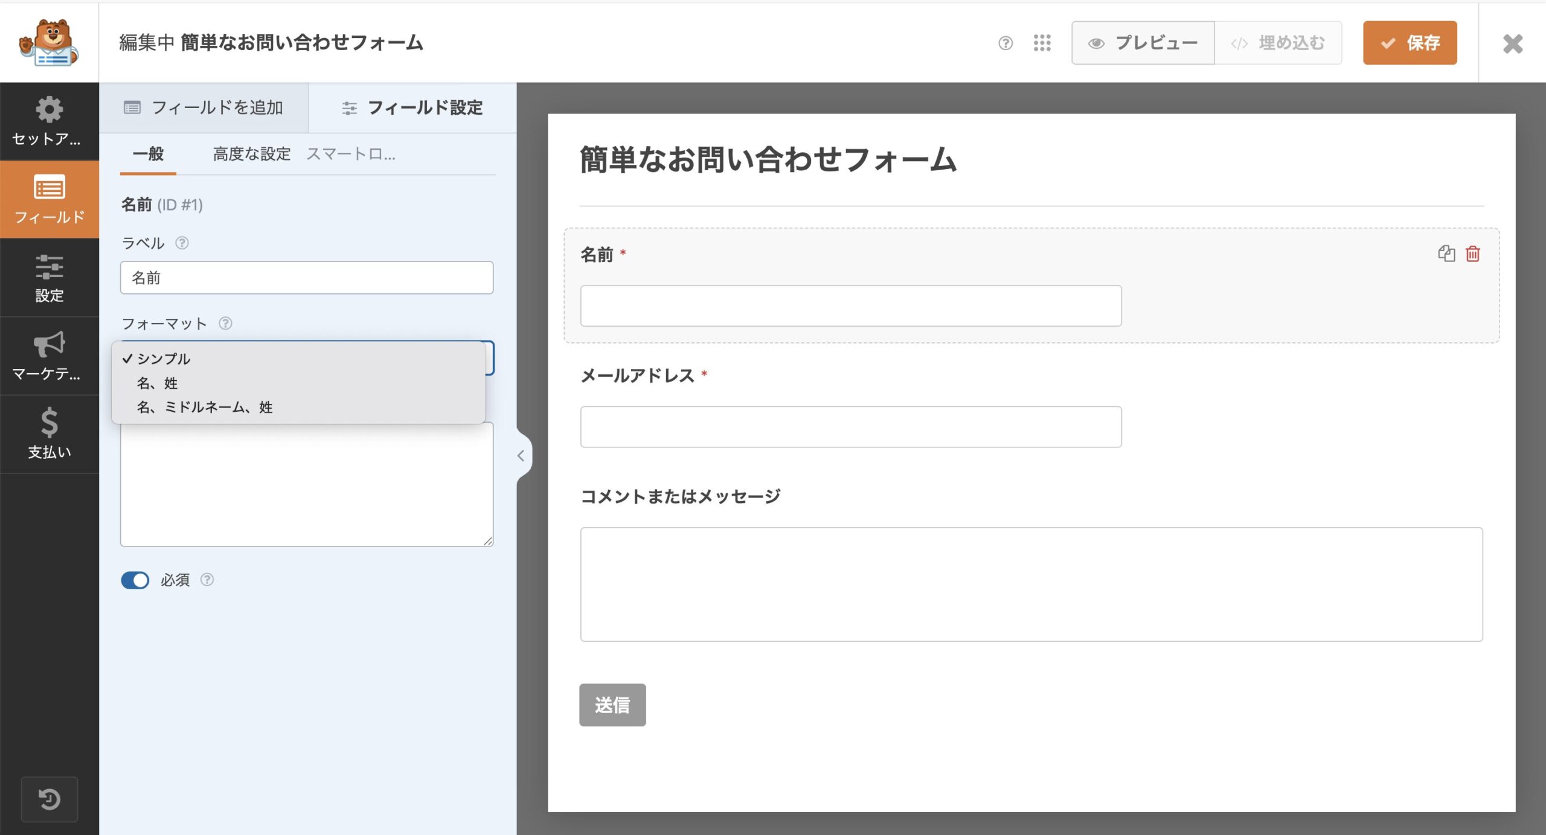Delete the 名前 field via the trash icon
Viewport: 1546px width, 835px height.
coord(1473,254)
